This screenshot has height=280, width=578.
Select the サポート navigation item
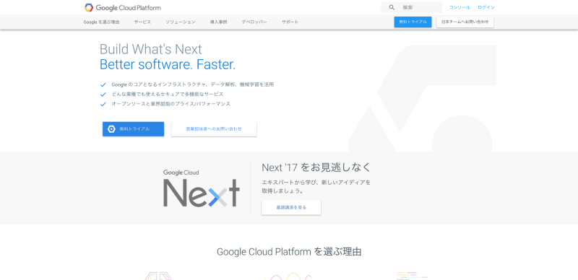[290, 22]
